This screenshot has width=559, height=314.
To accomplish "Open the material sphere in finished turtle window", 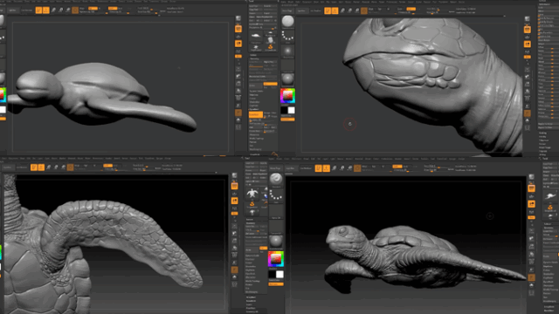I will pos(276,242).
